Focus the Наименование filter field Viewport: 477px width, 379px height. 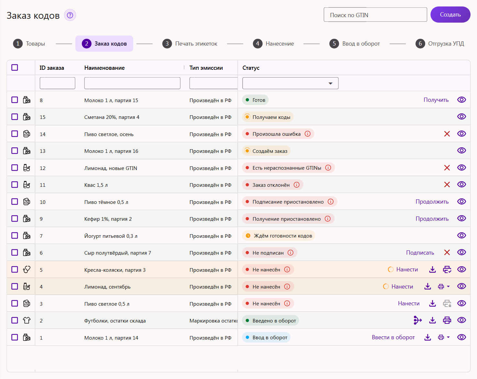(132, 83)
